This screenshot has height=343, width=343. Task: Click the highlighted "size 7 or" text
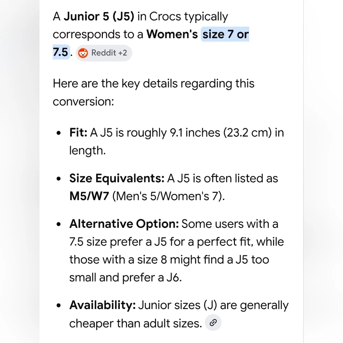[225, 35]
